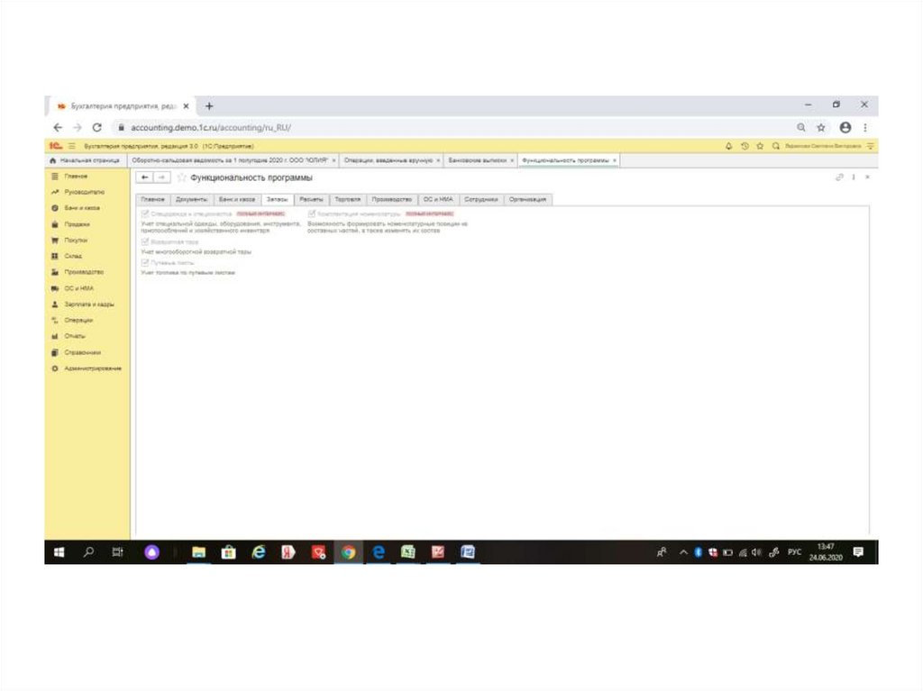Toggle Спецодежда и спецоснастка checkbox
Image resolution: width=923 pixels, height=691 pixels.
(x=145, y=214)
